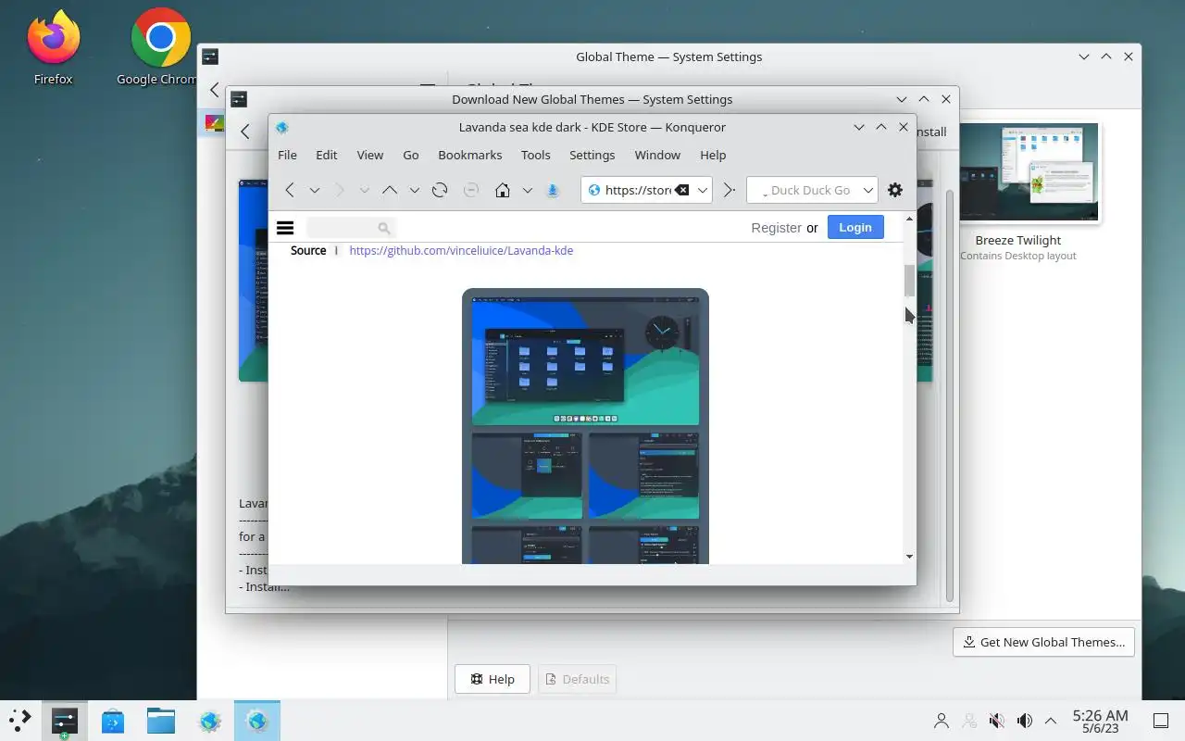This screenshot has height=741, width=1185.
Task: Click Get New Global Themes button
Action: pos(1043,642)
